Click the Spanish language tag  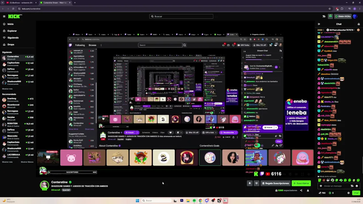click(66, 190)
